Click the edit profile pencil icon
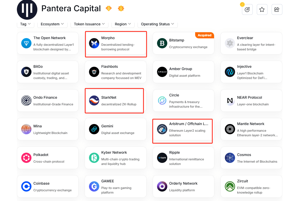Screen dimensions: 288x201 pyautogui.click(x=247, y=9)
